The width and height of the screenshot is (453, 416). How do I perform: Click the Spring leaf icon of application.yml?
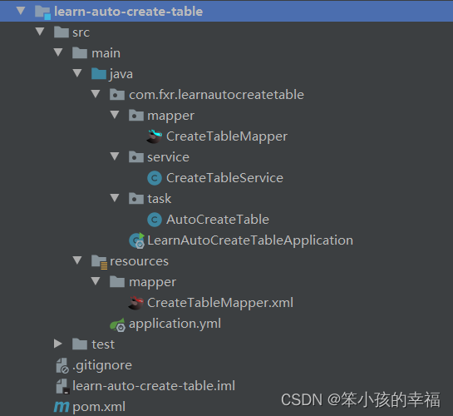117,324
